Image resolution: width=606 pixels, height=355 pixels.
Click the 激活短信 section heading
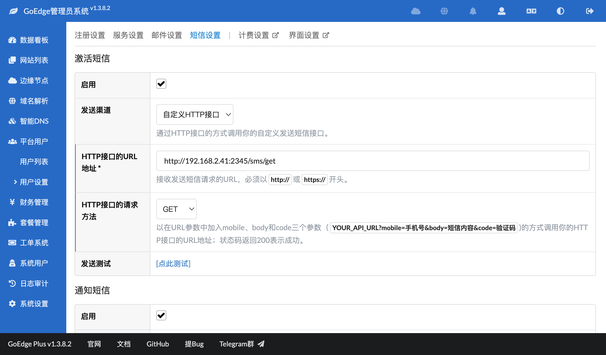[92, 58]
